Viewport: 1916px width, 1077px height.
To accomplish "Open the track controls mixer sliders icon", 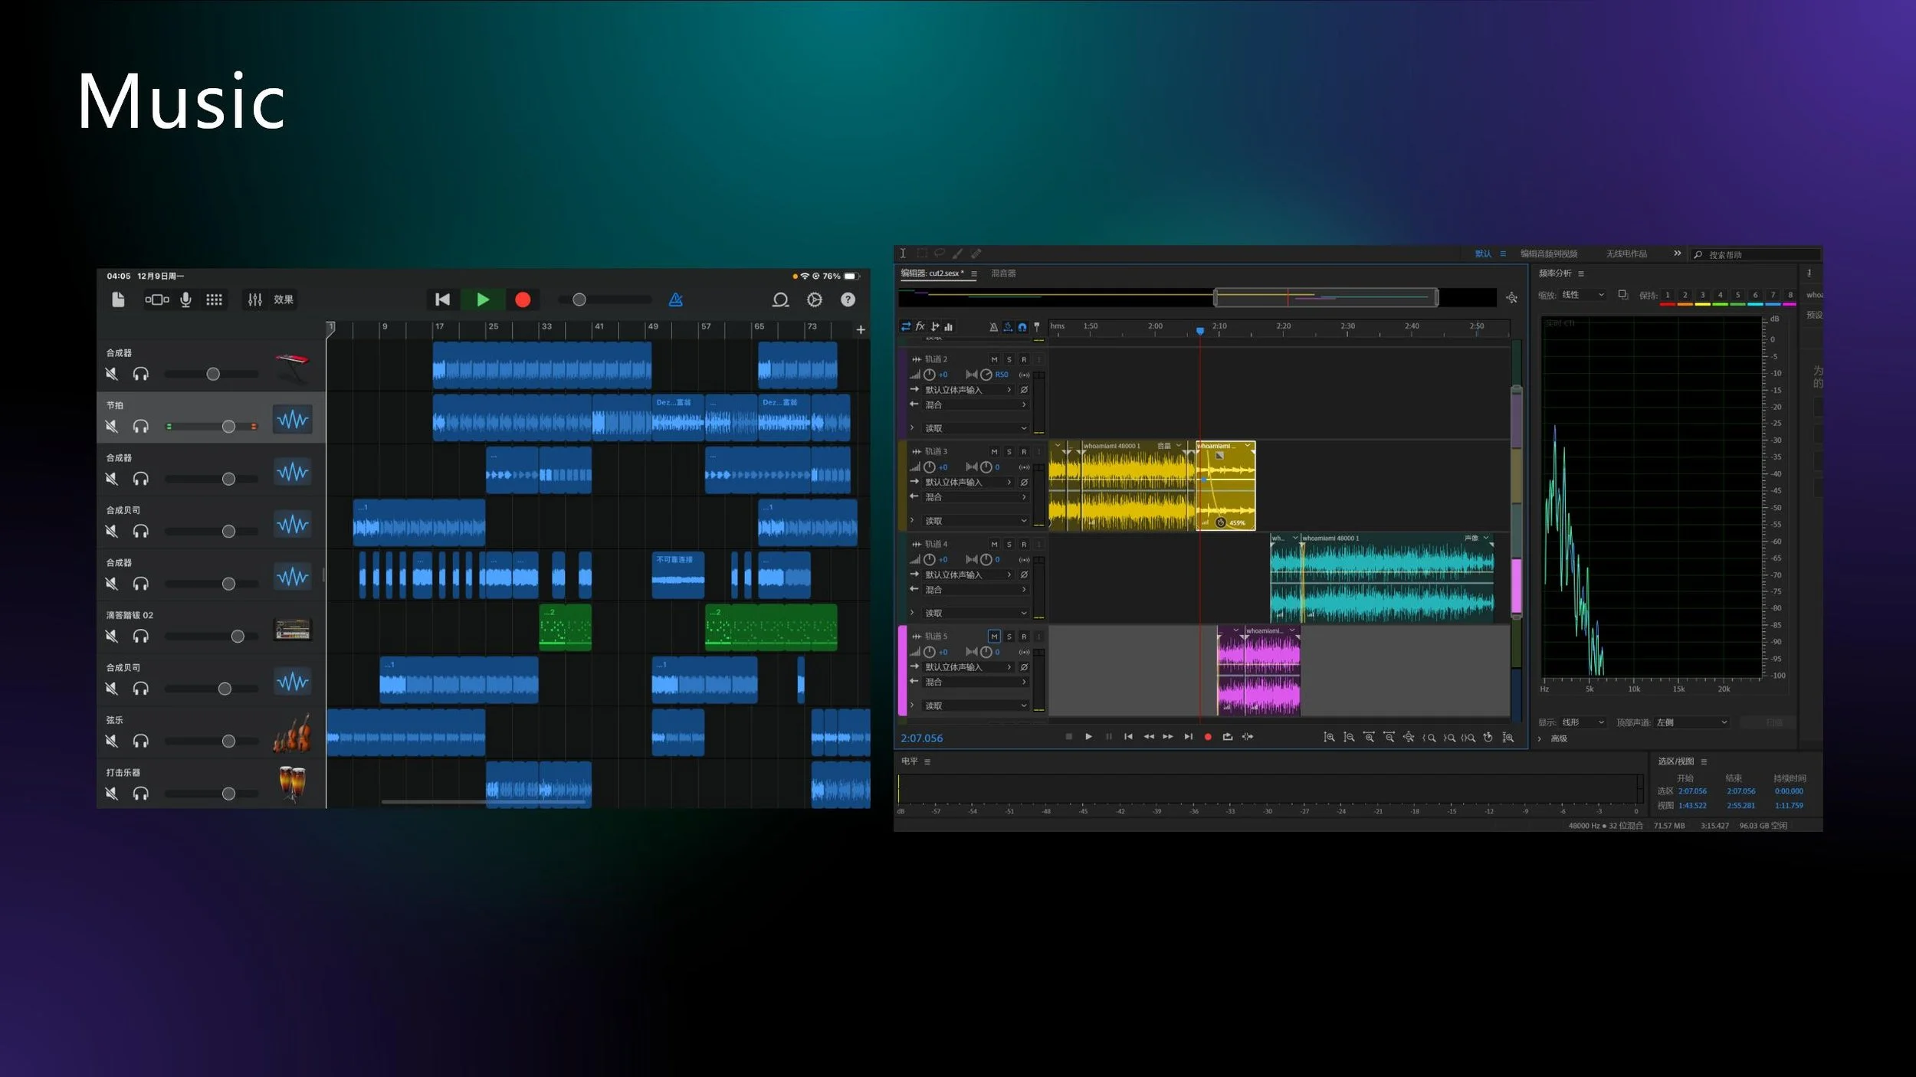I will click(x=255, y=300).
